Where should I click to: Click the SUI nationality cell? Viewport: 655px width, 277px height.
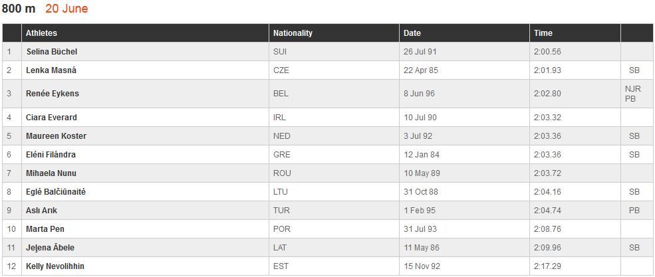coord(281,52)
